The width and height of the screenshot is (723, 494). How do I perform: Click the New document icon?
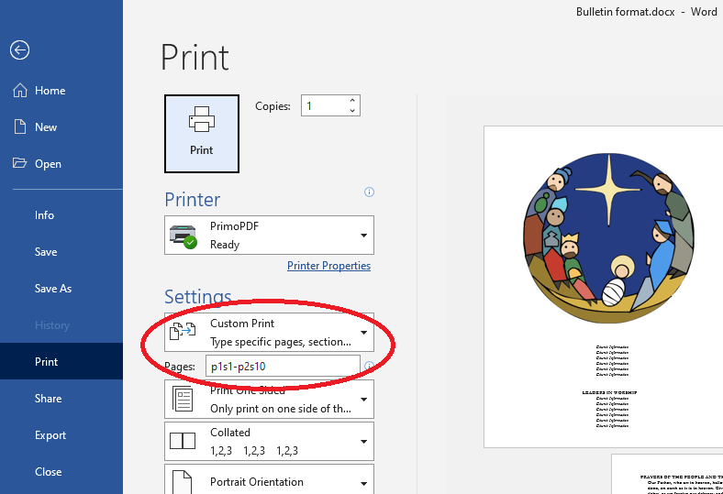(x=20, y=126)
